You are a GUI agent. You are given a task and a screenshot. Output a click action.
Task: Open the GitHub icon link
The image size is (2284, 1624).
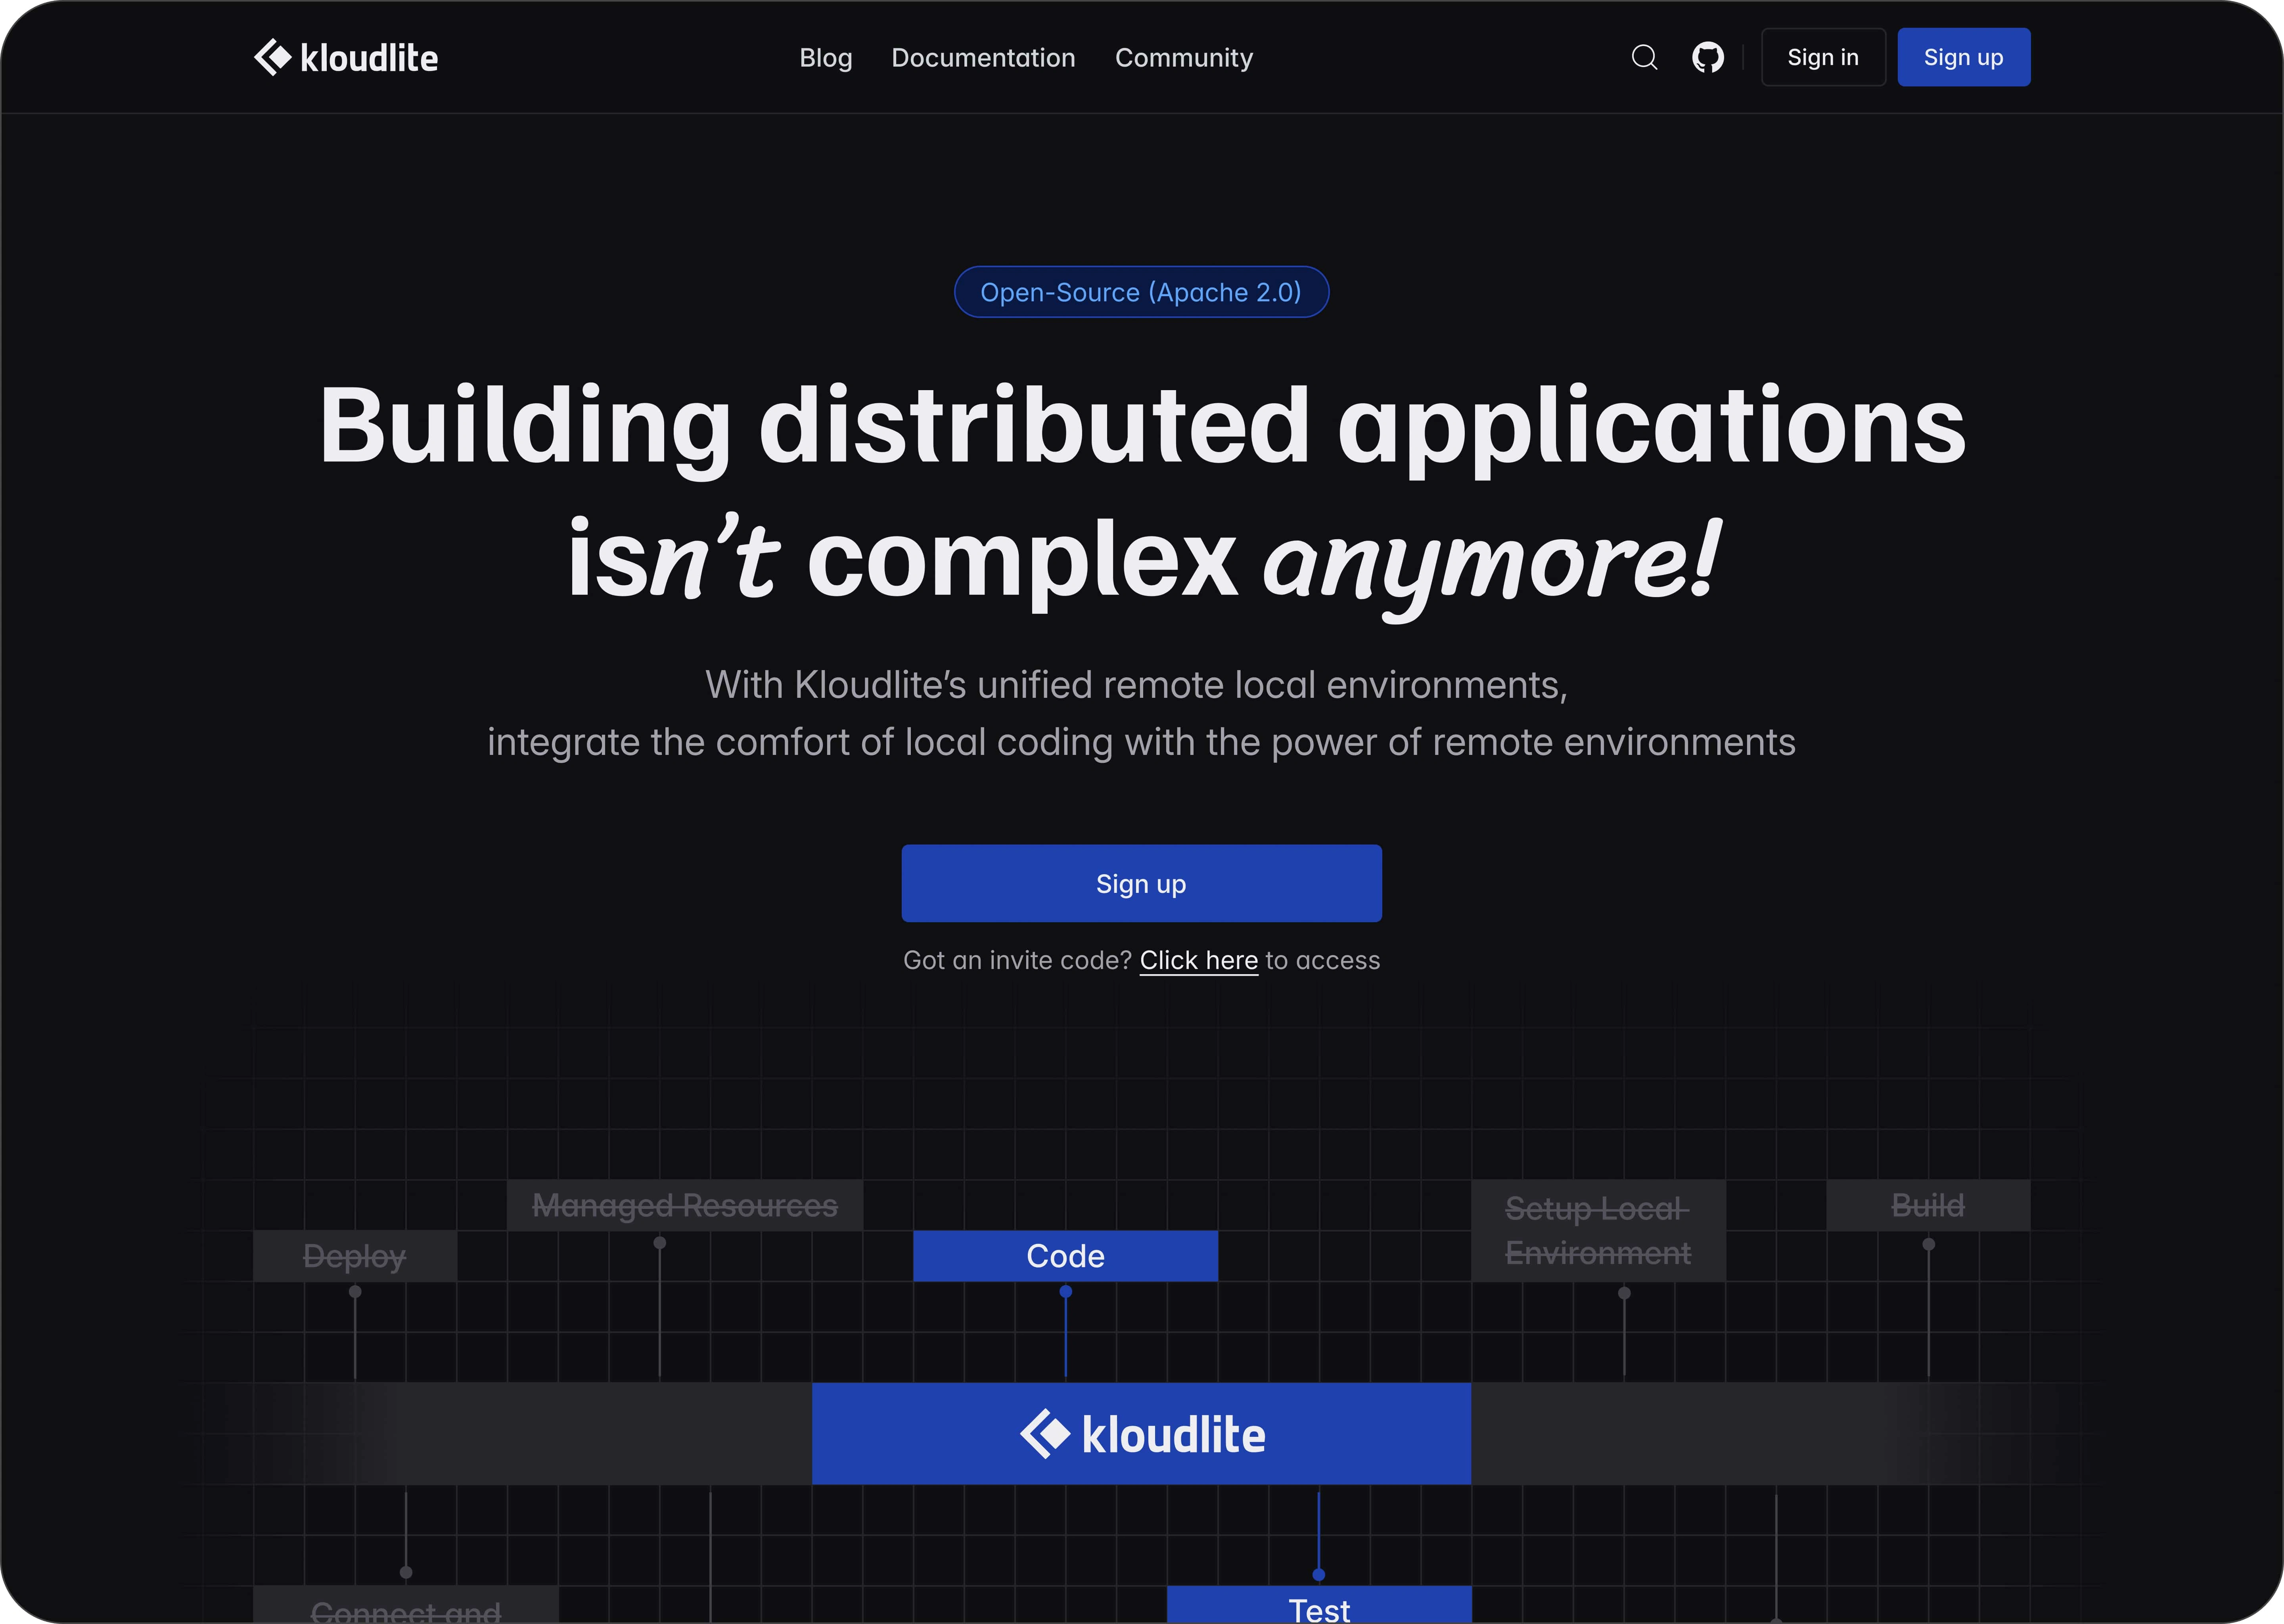[x=1708, y=57]
